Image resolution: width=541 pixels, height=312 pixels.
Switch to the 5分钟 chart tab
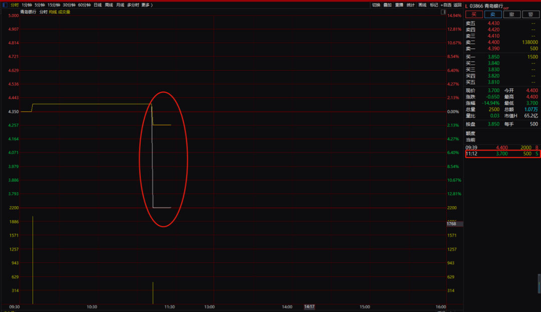point(40,5)
